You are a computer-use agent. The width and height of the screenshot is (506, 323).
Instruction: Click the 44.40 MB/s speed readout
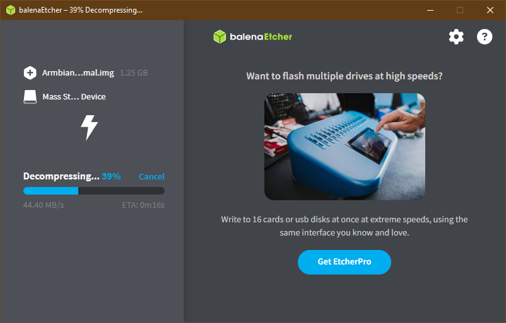pyautogui.click(x=44, y=205)
